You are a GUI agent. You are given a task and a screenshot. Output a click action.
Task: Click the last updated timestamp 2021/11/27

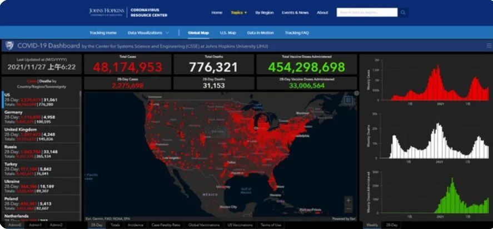tap(42, 67)
